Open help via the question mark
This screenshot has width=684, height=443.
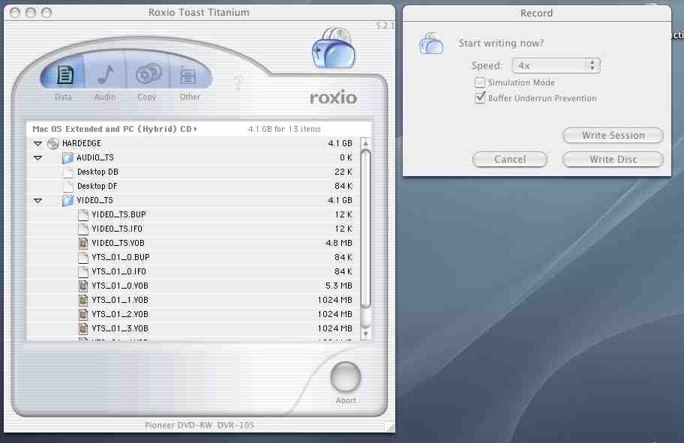tap(238, 83)
